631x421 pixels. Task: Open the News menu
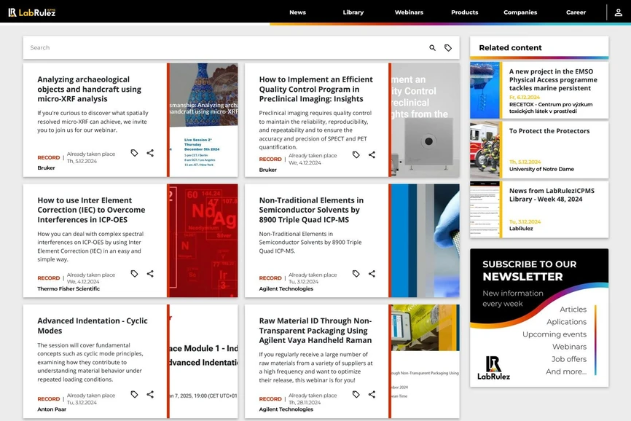(x=297, y=12)
